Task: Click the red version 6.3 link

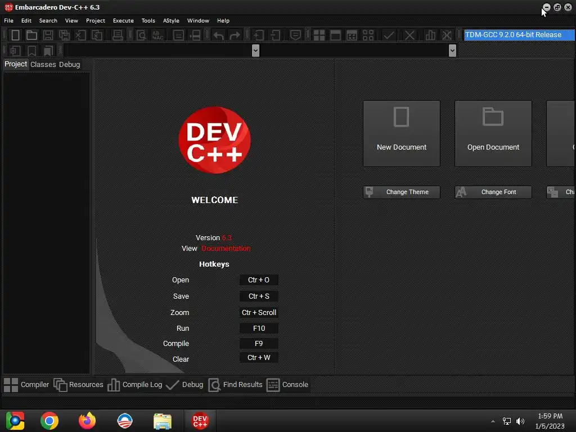Action: tap(227, 238)
